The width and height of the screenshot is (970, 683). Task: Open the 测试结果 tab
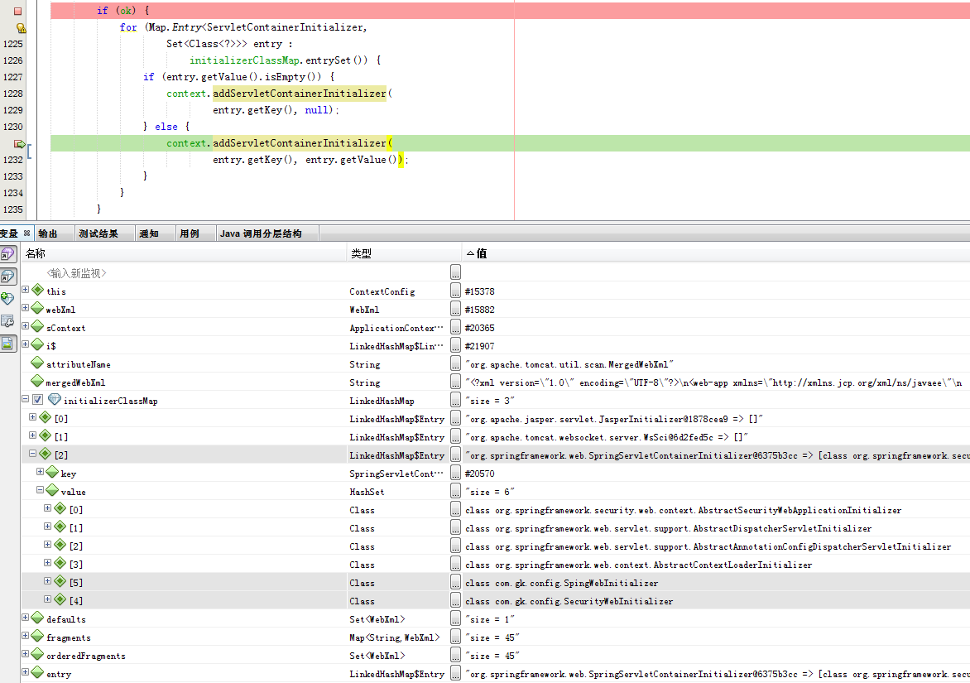tap(98, 233)
